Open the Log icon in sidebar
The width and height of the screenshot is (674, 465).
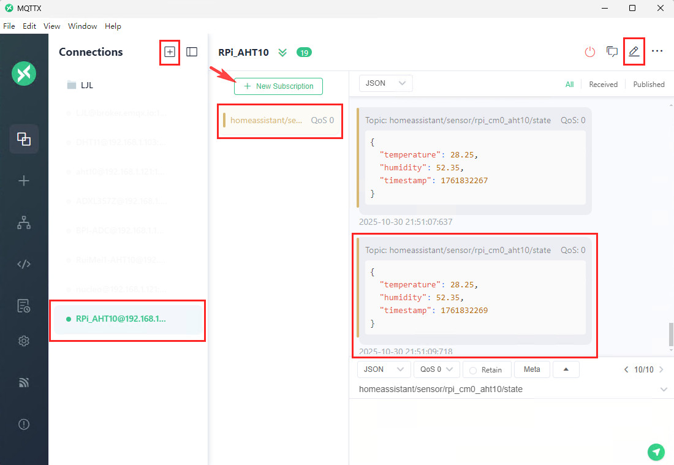coord(24,306)
